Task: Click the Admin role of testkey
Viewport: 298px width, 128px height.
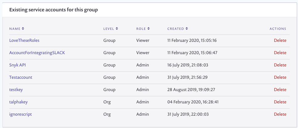Action: point(143,90)
